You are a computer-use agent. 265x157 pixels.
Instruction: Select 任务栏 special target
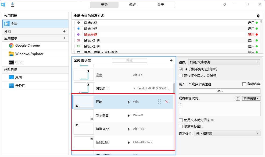[35, 86]
